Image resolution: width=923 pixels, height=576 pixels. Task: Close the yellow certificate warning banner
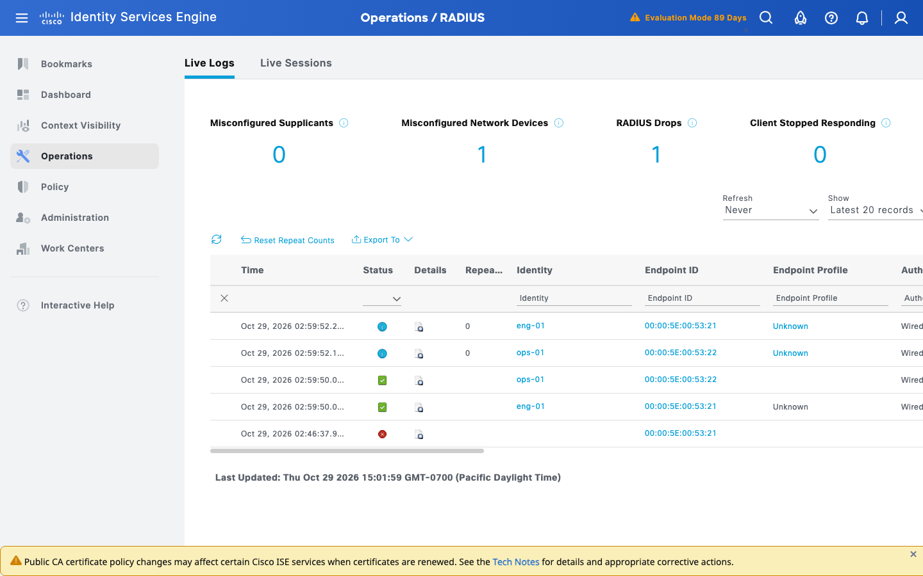pyautogui.click(x=913, y=554)
